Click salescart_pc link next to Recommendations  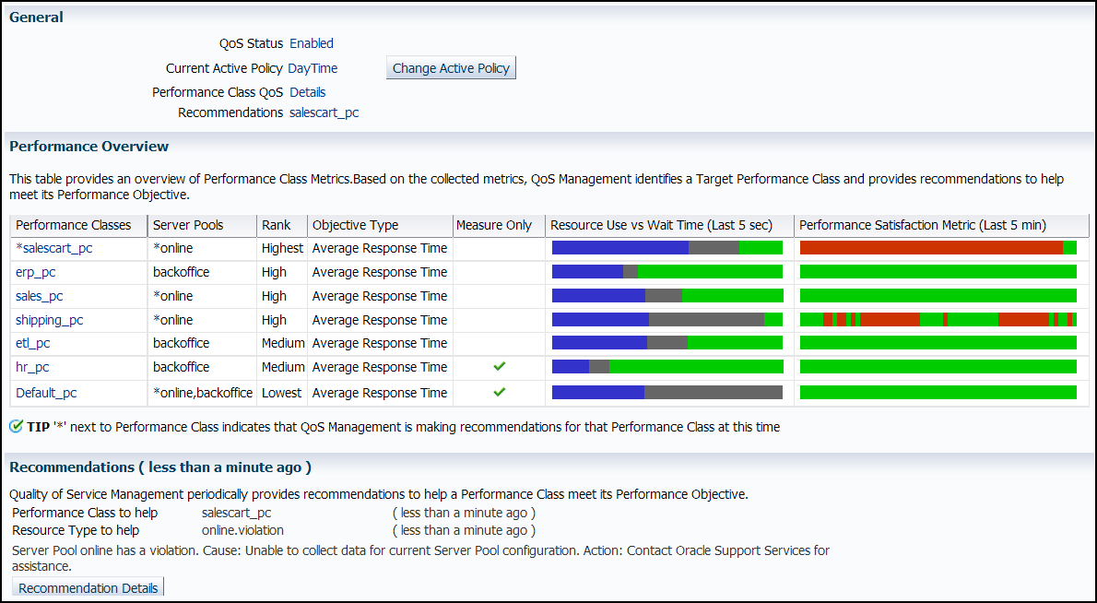click(x=324, y=112)
